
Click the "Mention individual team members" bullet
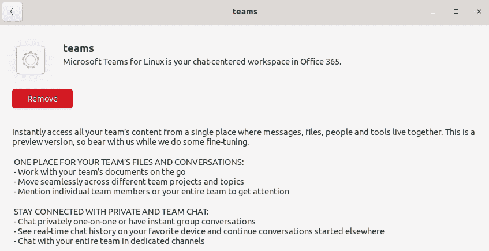pos(151,192)
